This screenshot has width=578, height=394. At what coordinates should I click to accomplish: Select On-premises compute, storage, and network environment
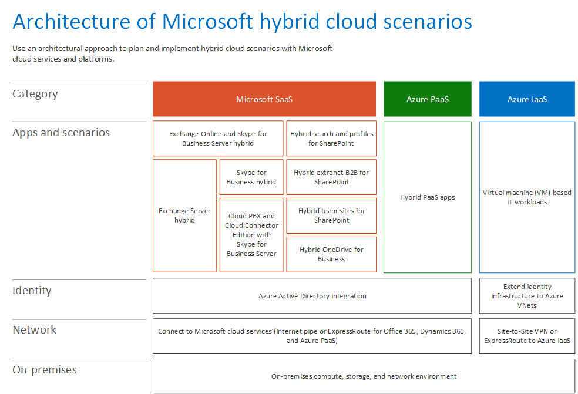tap(364, 376)
